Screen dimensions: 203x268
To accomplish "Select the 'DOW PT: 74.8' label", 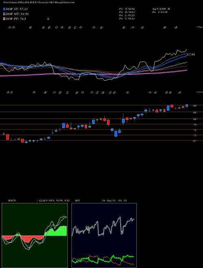I will point(16,19).
